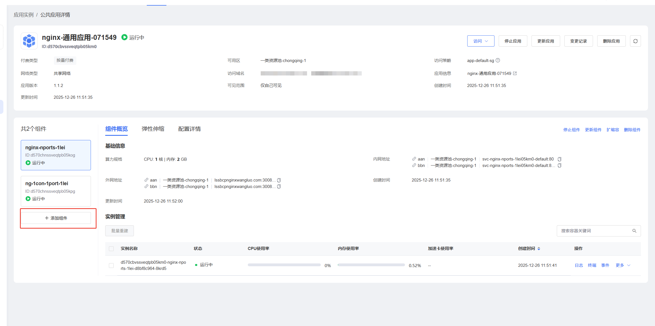This screenshot has height=326, width=655.
Task: Sort instances by 创建时间 using the sort arrows
Action: point(539,249)
